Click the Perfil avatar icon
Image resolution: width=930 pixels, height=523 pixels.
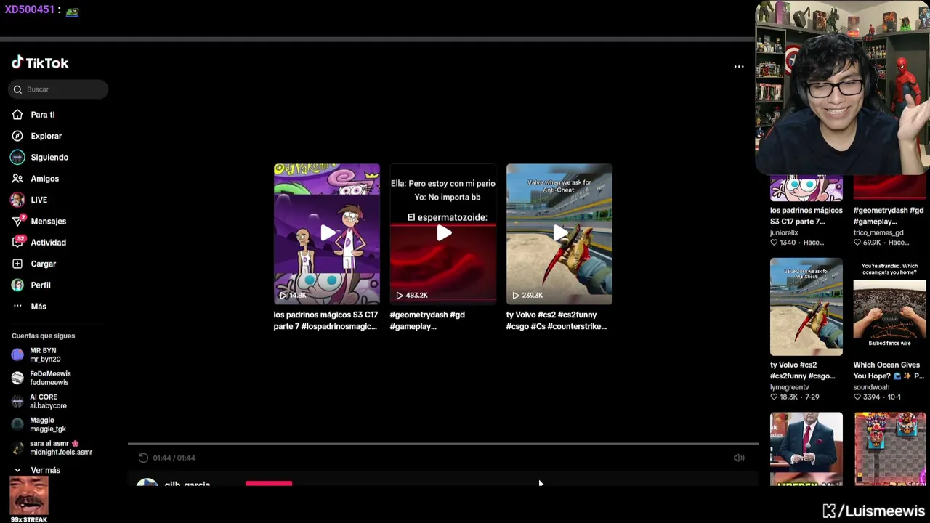[17, 285]
